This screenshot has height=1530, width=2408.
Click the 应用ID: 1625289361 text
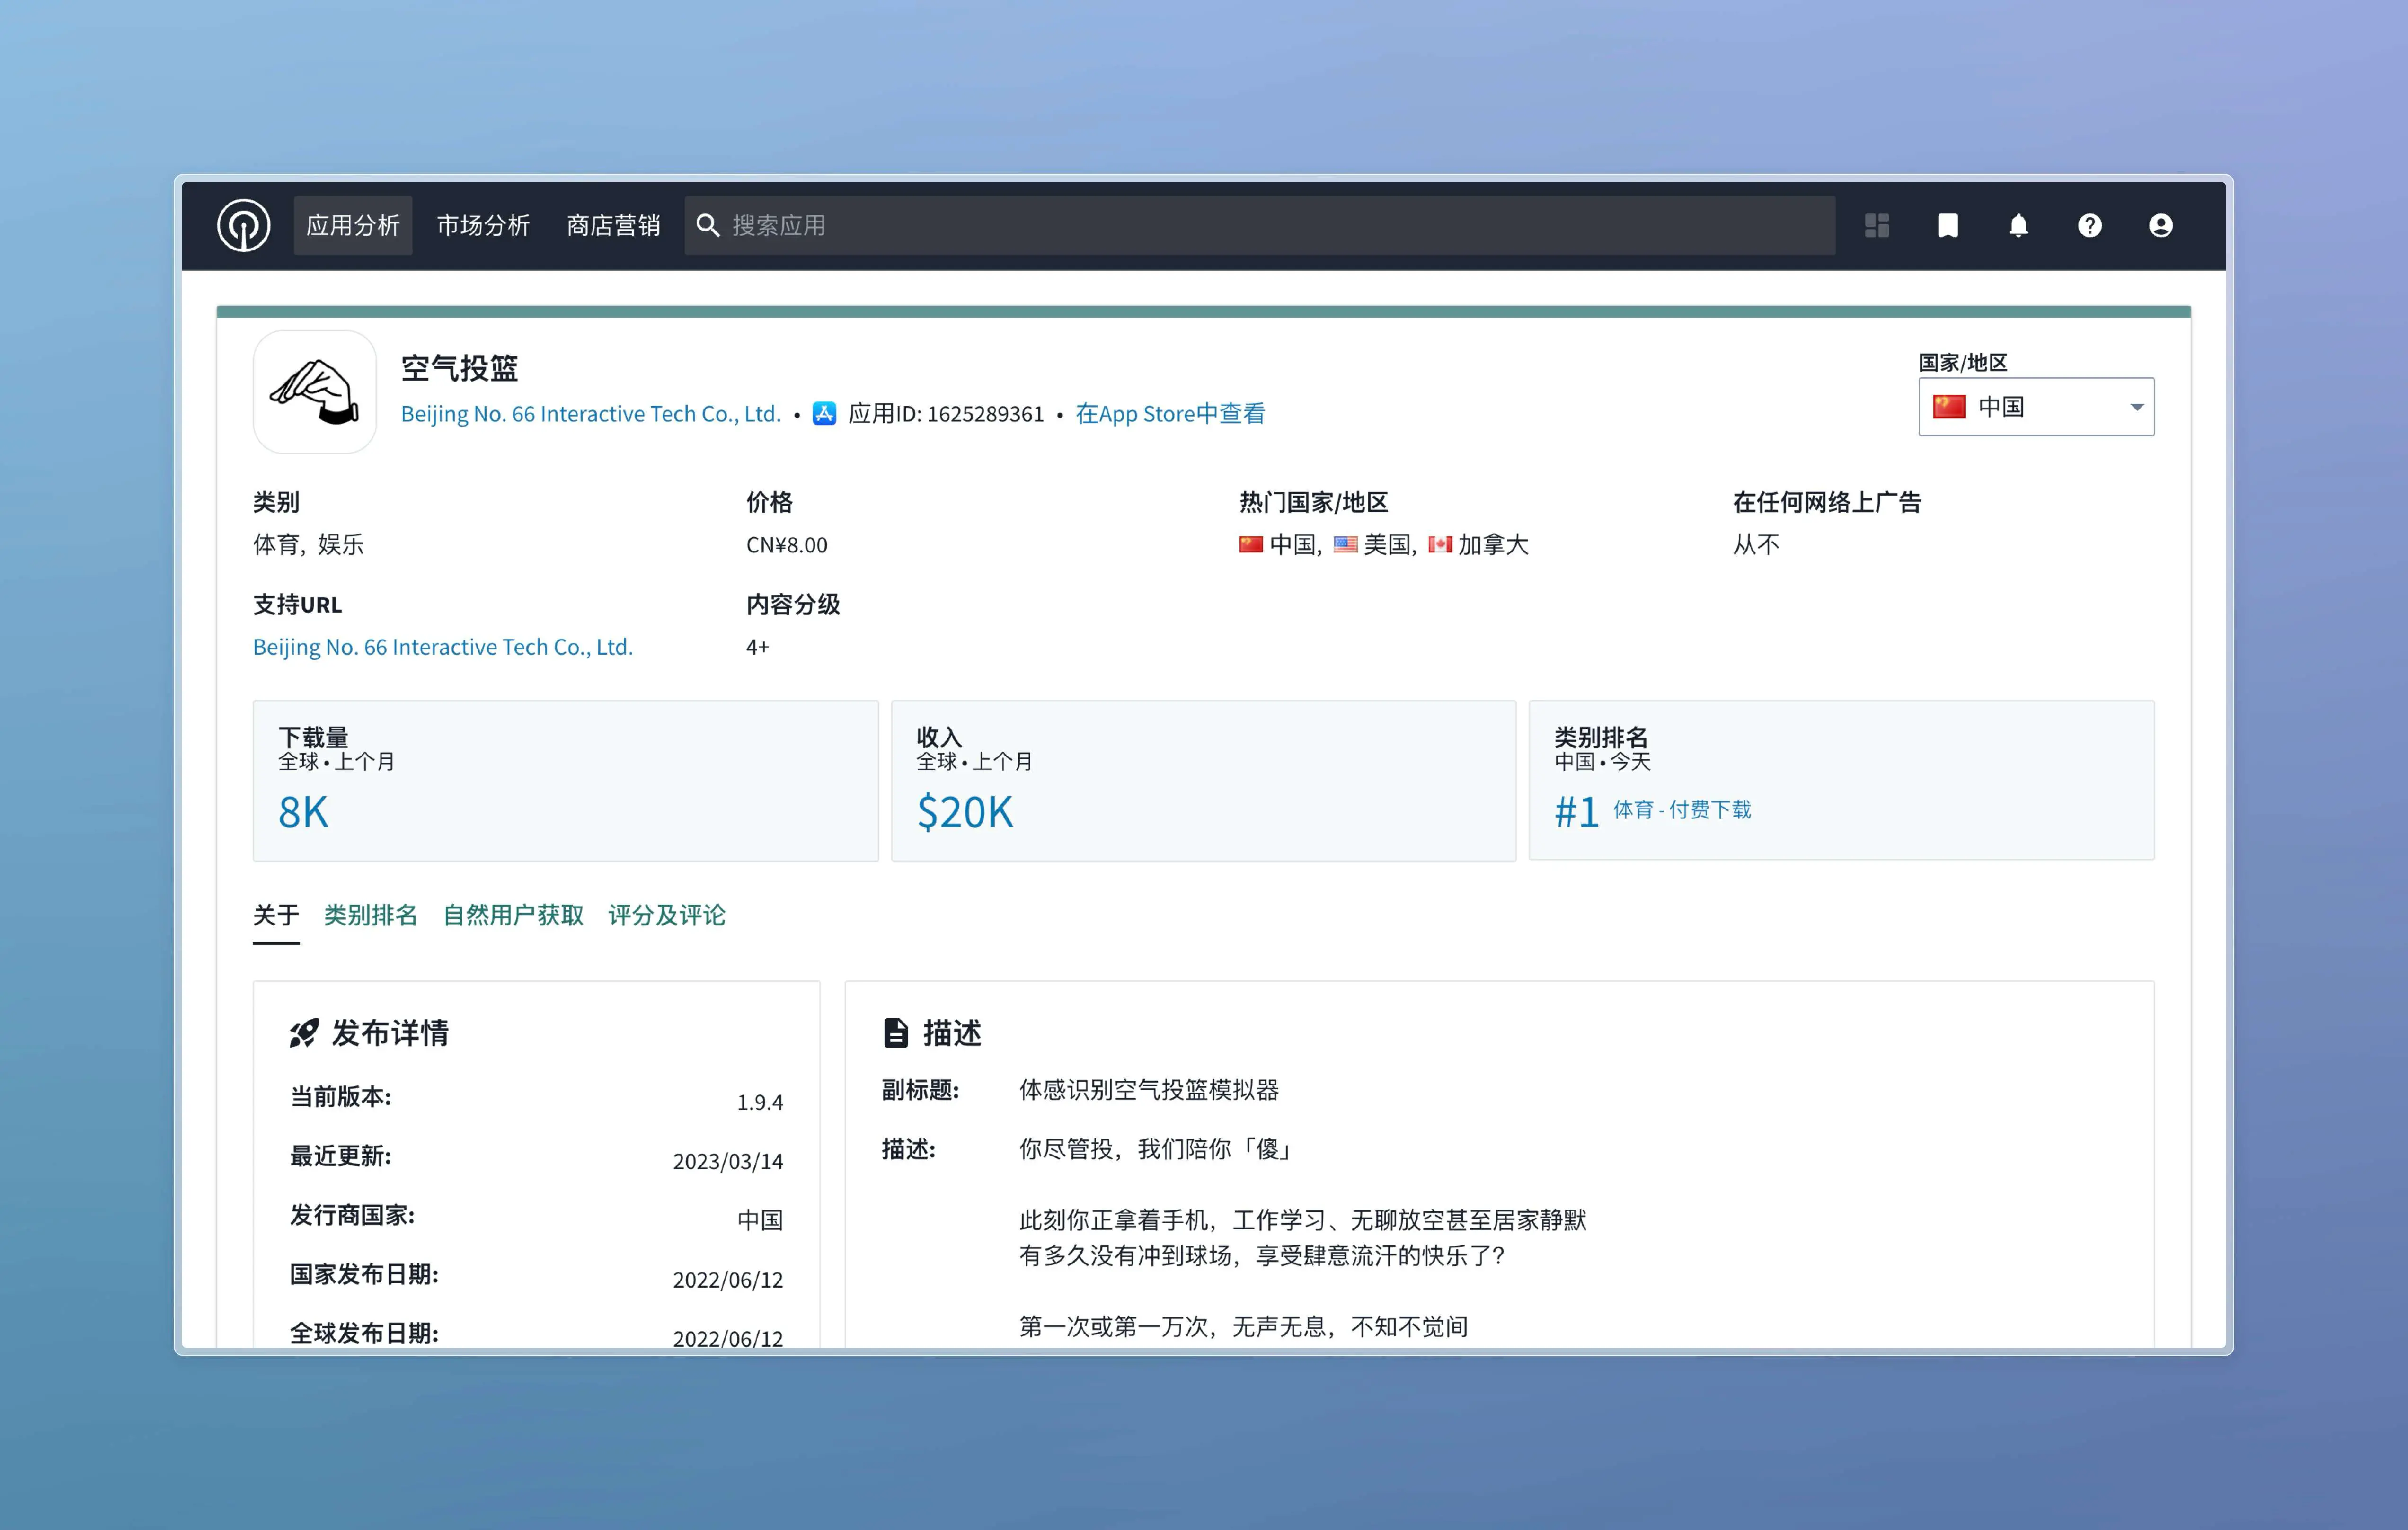pyautogui.click(x=946, y=414)
